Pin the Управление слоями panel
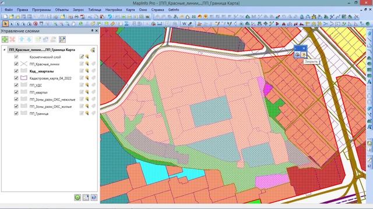 point(92,31)
